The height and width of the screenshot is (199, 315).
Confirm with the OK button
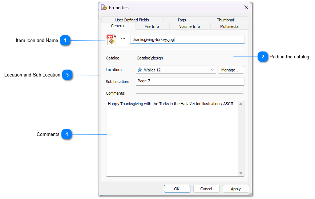coord(177,189)
